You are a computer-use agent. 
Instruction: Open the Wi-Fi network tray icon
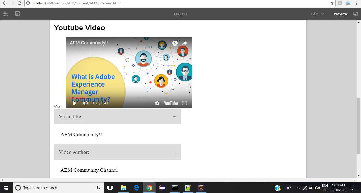tap(305, 188)
